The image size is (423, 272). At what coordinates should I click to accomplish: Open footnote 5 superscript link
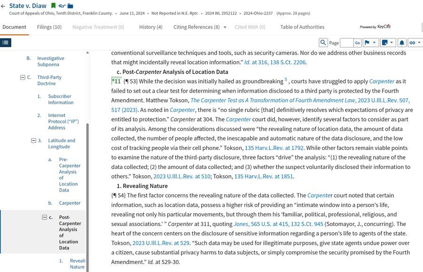pos(286,79)
